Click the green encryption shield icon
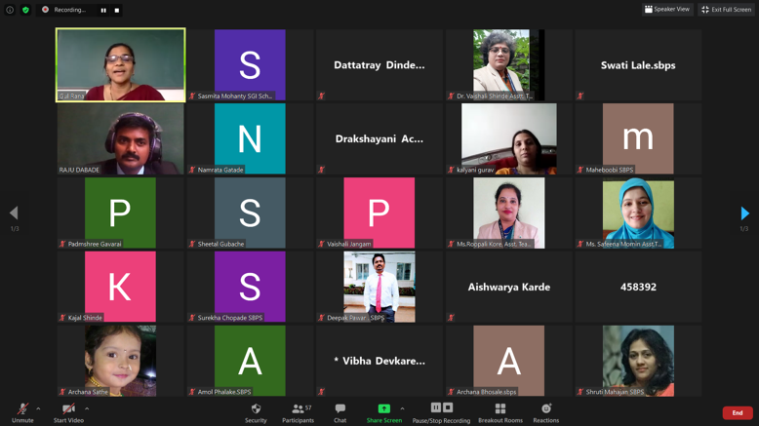The height and width of the screenshot is (426, 759). 25,10
